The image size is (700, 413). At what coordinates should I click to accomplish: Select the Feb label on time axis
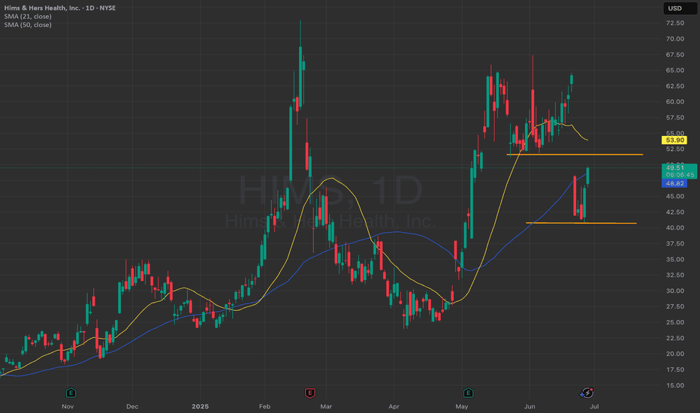pos(264,406)
